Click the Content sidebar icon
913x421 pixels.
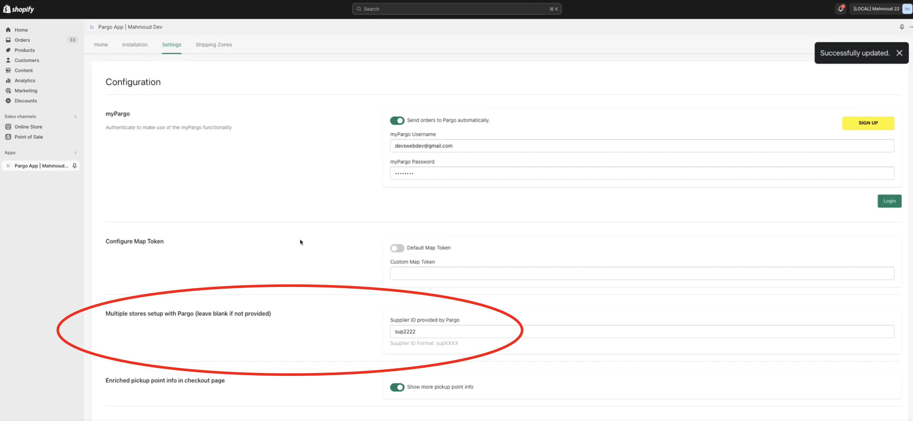[8, 70]
